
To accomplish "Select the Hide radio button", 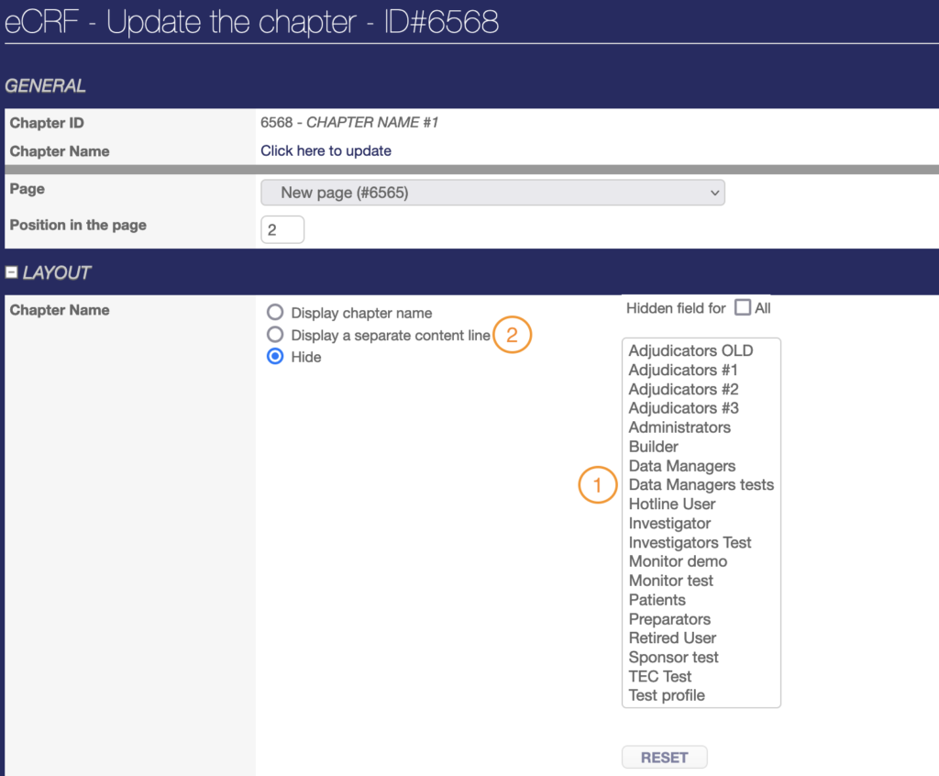I will (275, 357).
